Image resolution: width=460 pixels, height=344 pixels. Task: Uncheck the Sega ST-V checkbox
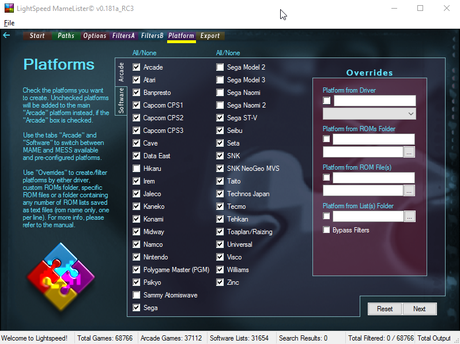point(220,118)
